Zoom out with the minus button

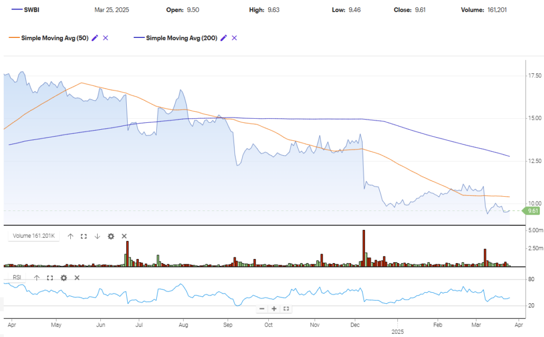click(262, 309)
